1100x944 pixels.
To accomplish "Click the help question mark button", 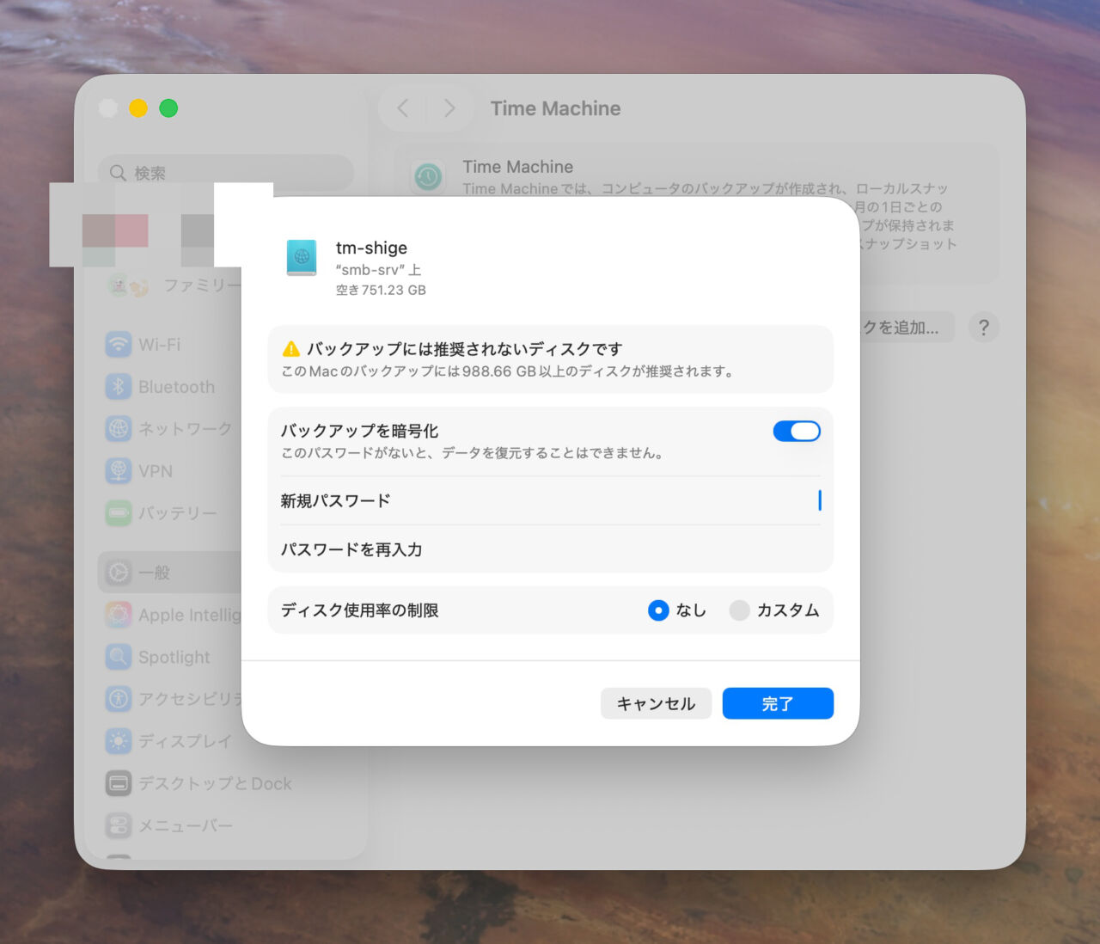I will click(984, 328).
